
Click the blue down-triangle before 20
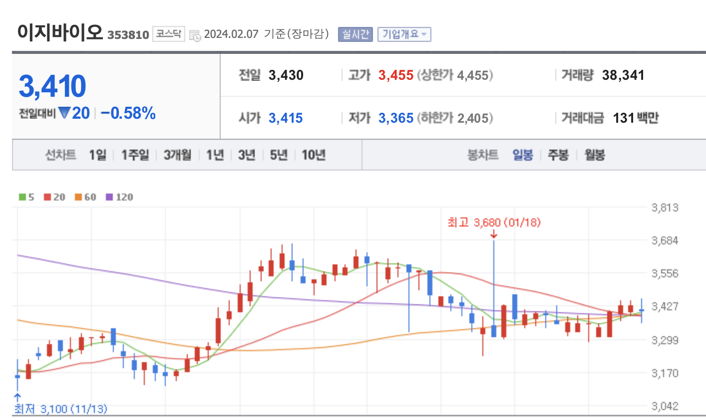pos(64,113)
